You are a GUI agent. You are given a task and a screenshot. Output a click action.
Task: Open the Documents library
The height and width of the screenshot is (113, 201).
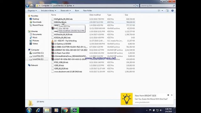point(37,35)
